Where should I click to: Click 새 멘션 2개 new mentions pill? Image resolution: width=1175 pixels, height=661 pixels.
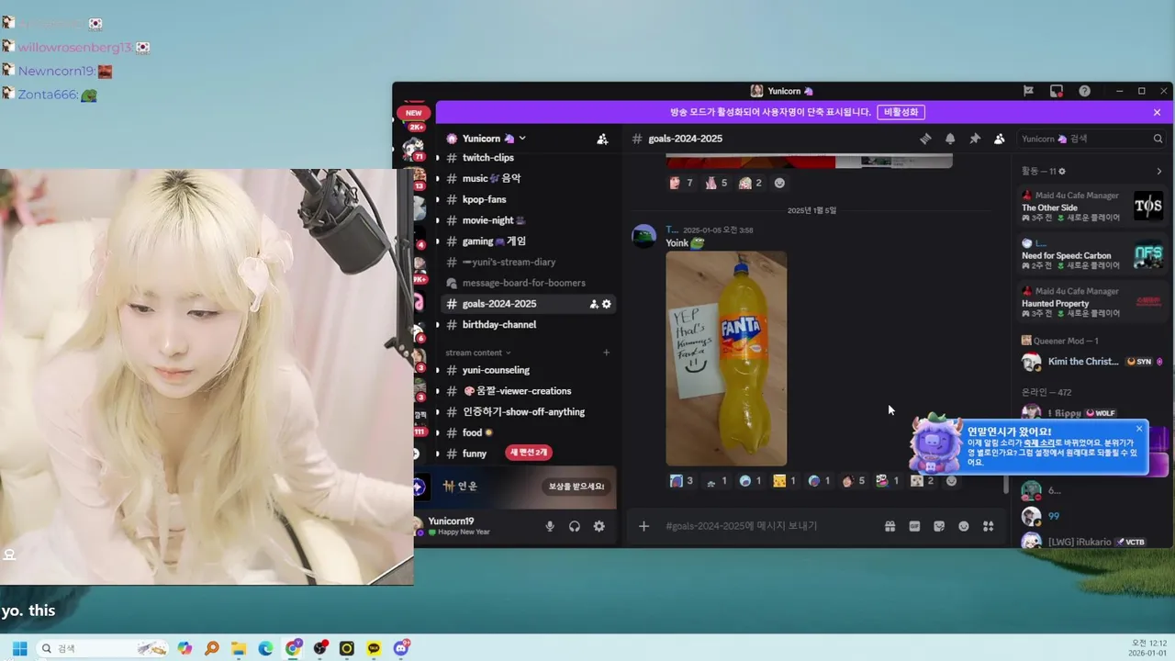click(528, 453)
